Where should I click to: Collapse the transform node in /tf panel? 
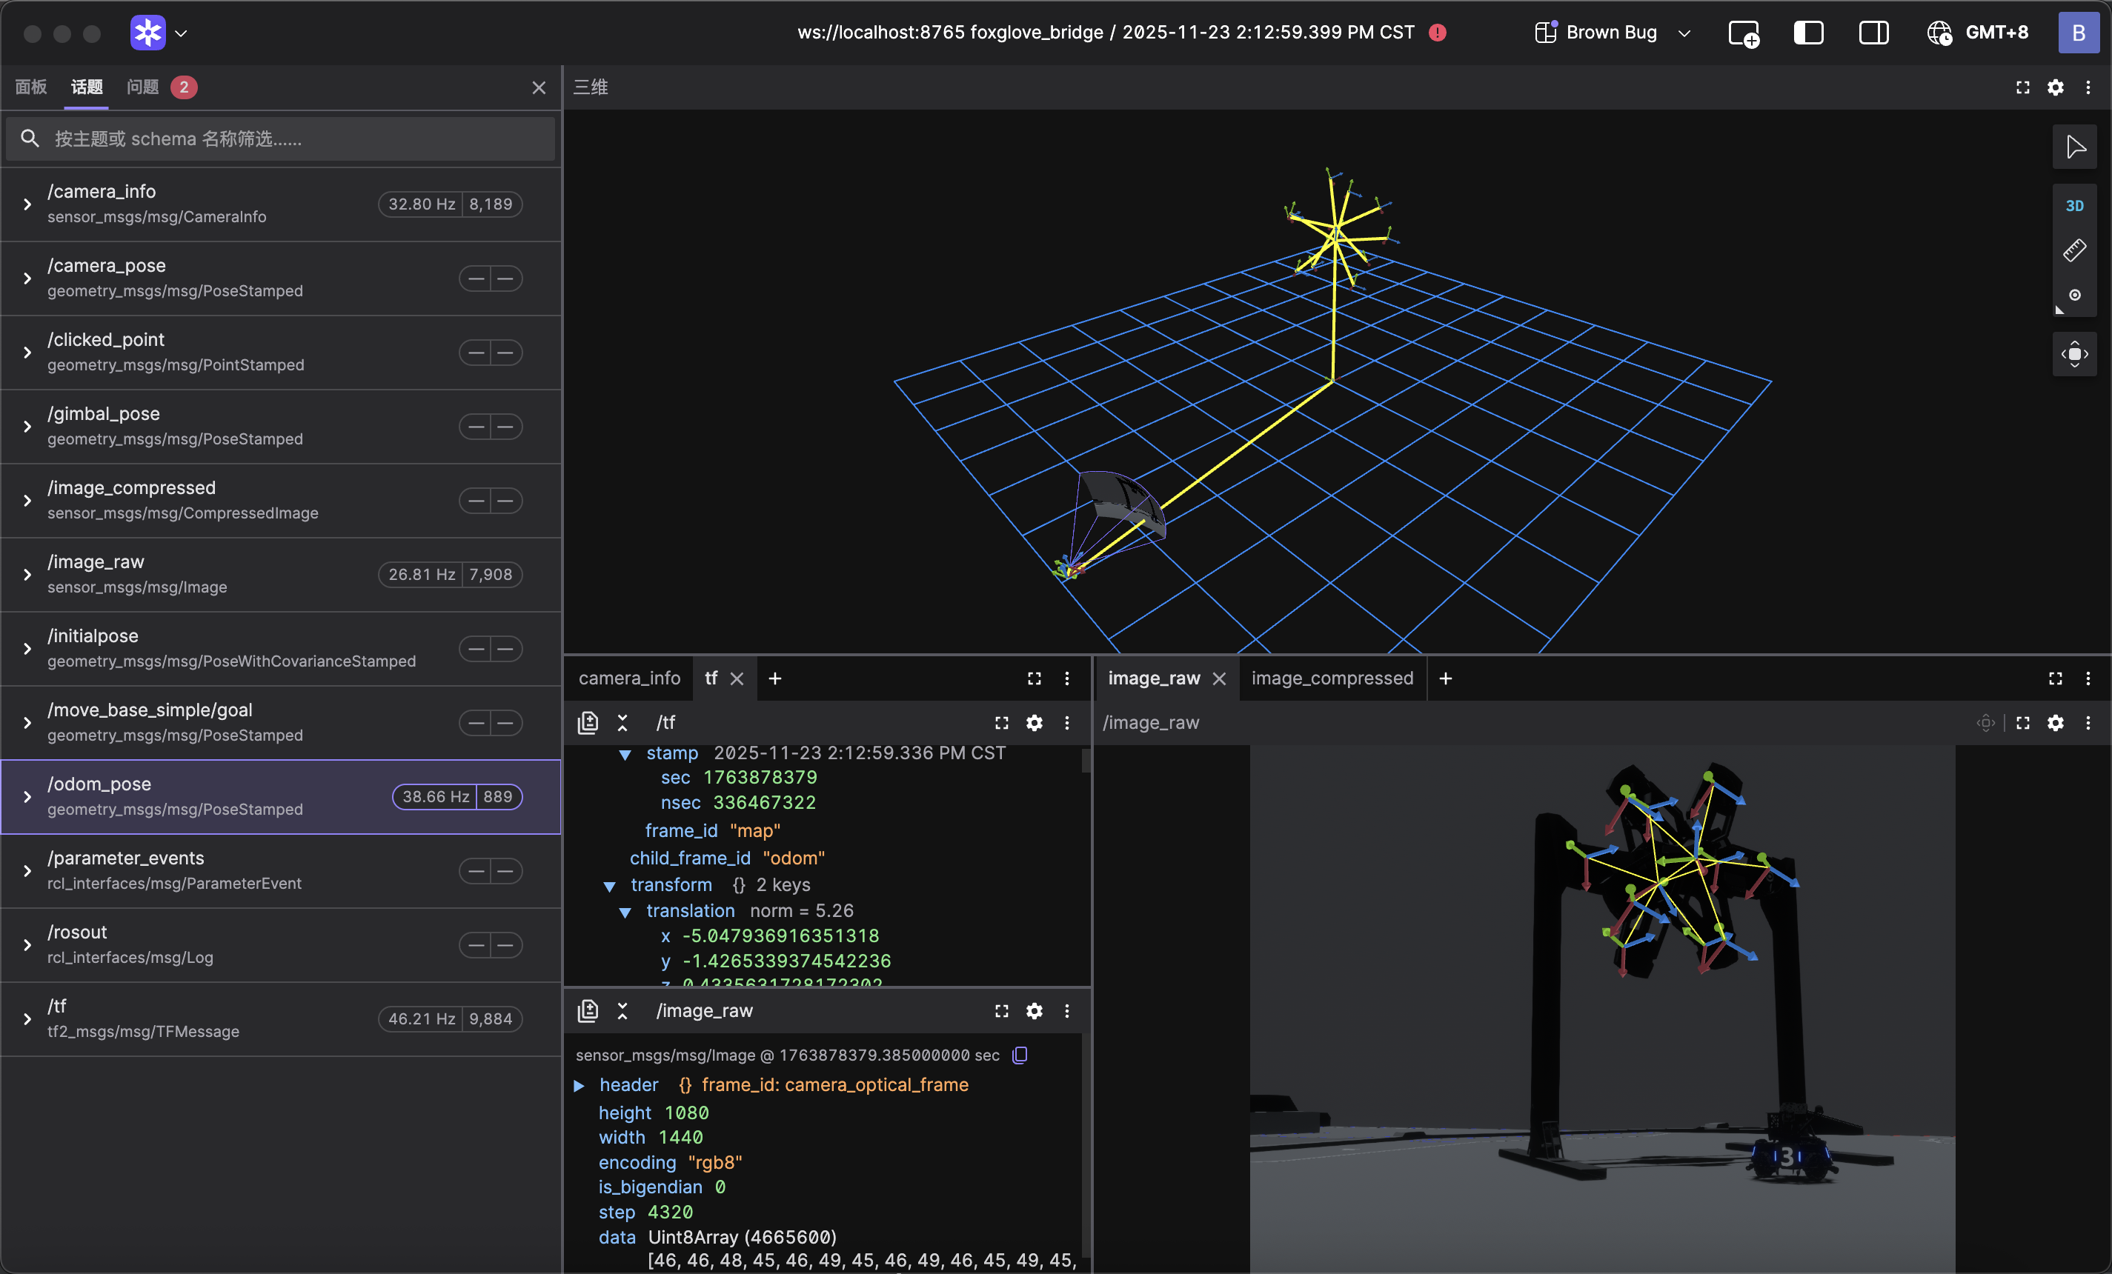click(609, 886)
